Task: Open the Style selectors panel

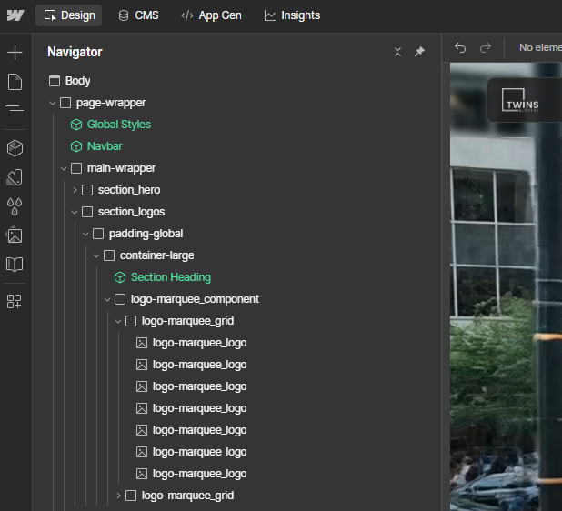Action: pyautogui.click(x=15, y=177)
